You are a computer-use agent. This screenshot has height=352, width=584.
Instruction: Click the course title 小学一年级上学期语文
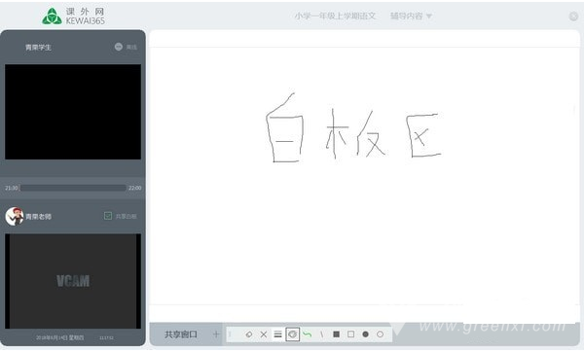click(x=335, y=16)
